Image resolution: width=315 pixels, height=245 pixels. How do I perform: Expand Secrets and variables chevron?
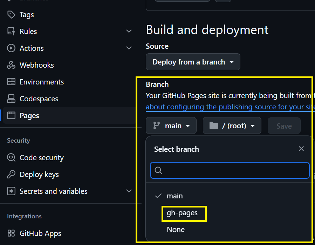click(129, 191)
